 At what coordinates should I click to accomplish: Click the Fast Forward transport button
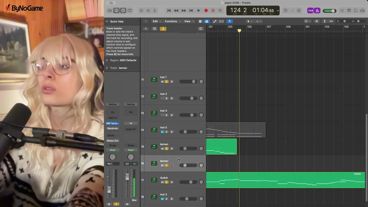[x=183, y=10]
